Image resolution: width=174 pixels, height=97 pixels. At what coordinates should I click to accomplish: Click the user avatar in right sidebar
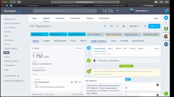(x=166, y=37)
